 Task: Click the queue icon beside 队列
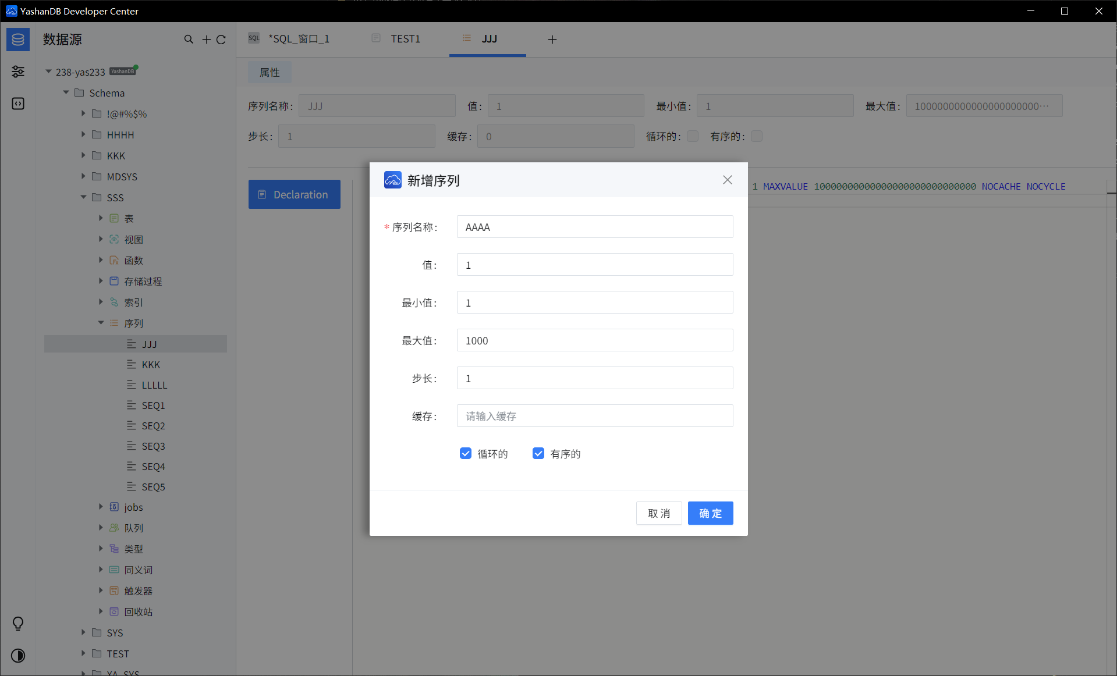tap(114, 528)
